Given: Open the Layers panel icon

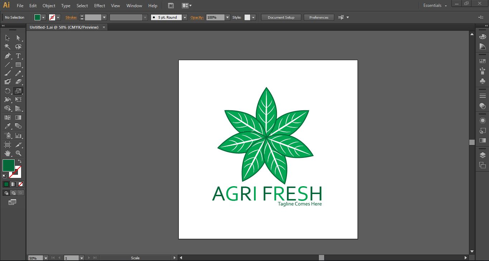Looking at the screenshot, I should (483, 155).
